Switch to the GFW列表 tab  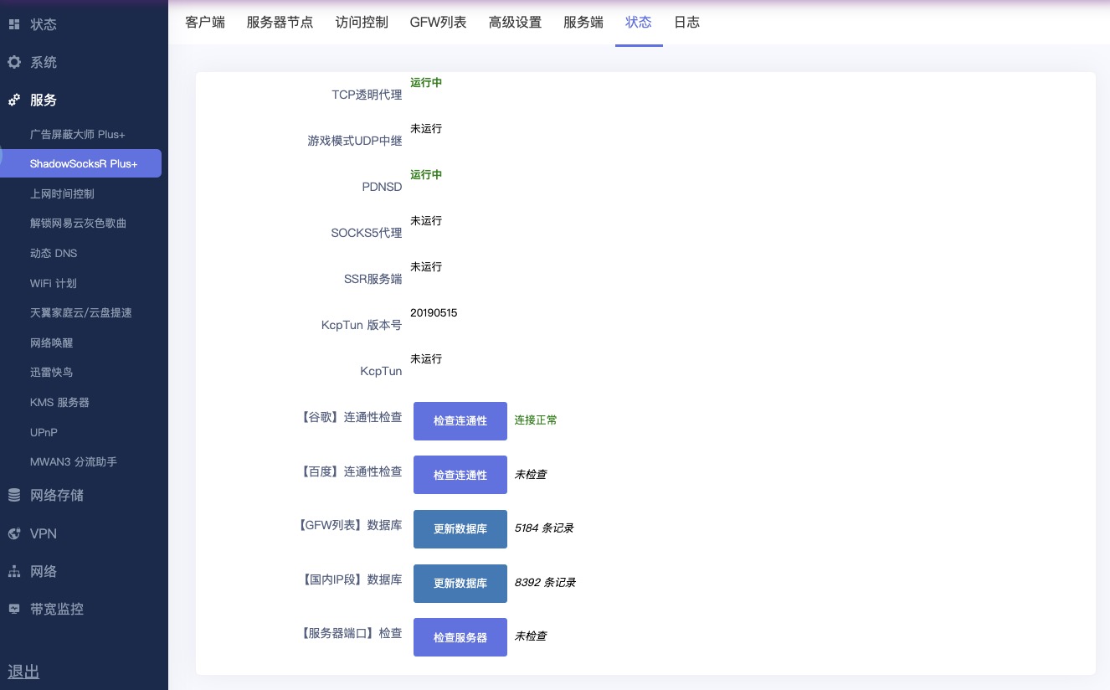click(x=438, y=23)
